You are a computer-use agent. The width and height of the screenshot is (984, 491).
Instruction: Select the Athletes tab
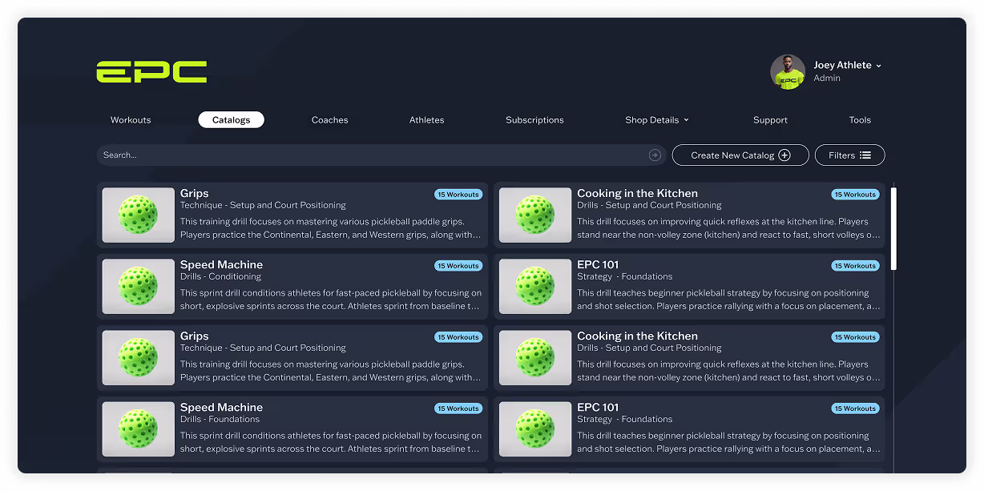point(426,119)
